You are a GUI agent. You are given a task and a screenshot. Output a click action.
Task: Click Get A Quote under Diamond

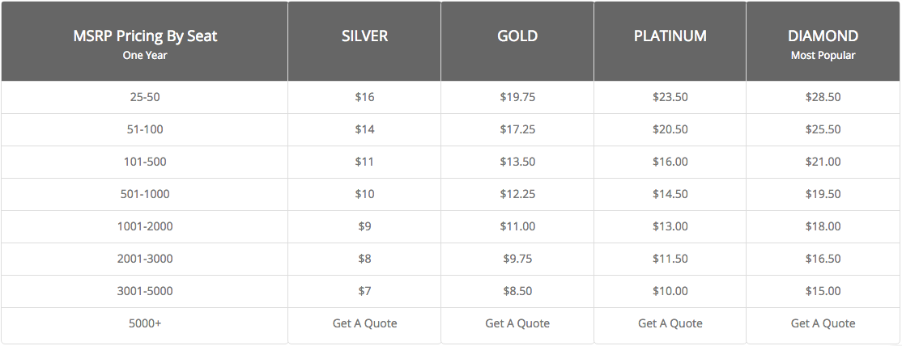pos(823,323)
